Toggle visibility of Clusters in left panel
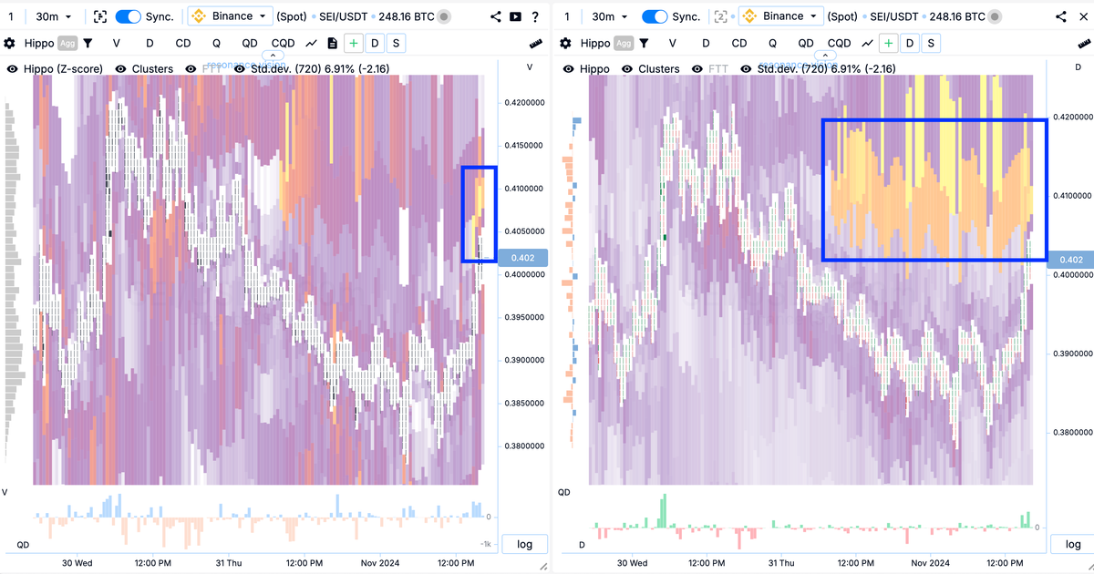The width and height of the screenshot is (1094, 574). [122, 68]
